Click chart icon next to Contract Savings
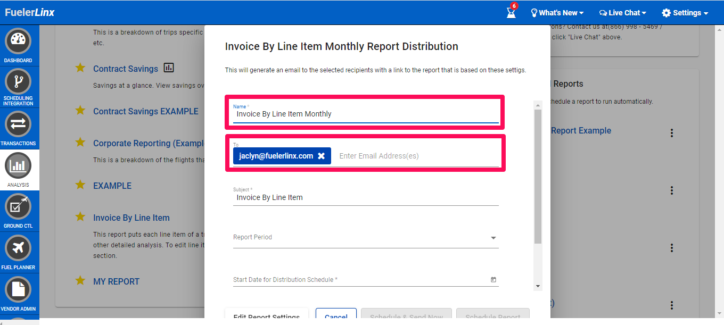 coord(169,68)
